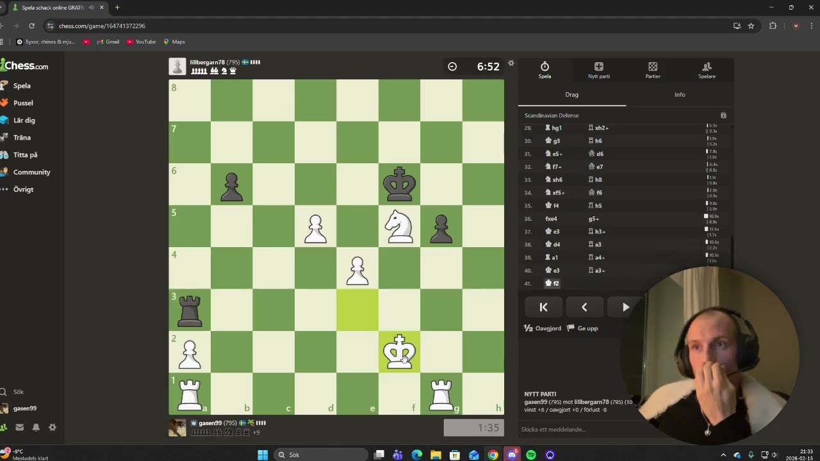The width and height of the screenshot is (820, 461).
Task: Show hidden system tray icons
Action: pyautogui.click(x=723, y=455)
